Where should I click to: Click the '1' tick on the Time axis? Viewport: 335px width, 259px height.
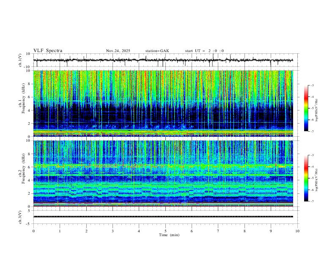coord(60,231)
